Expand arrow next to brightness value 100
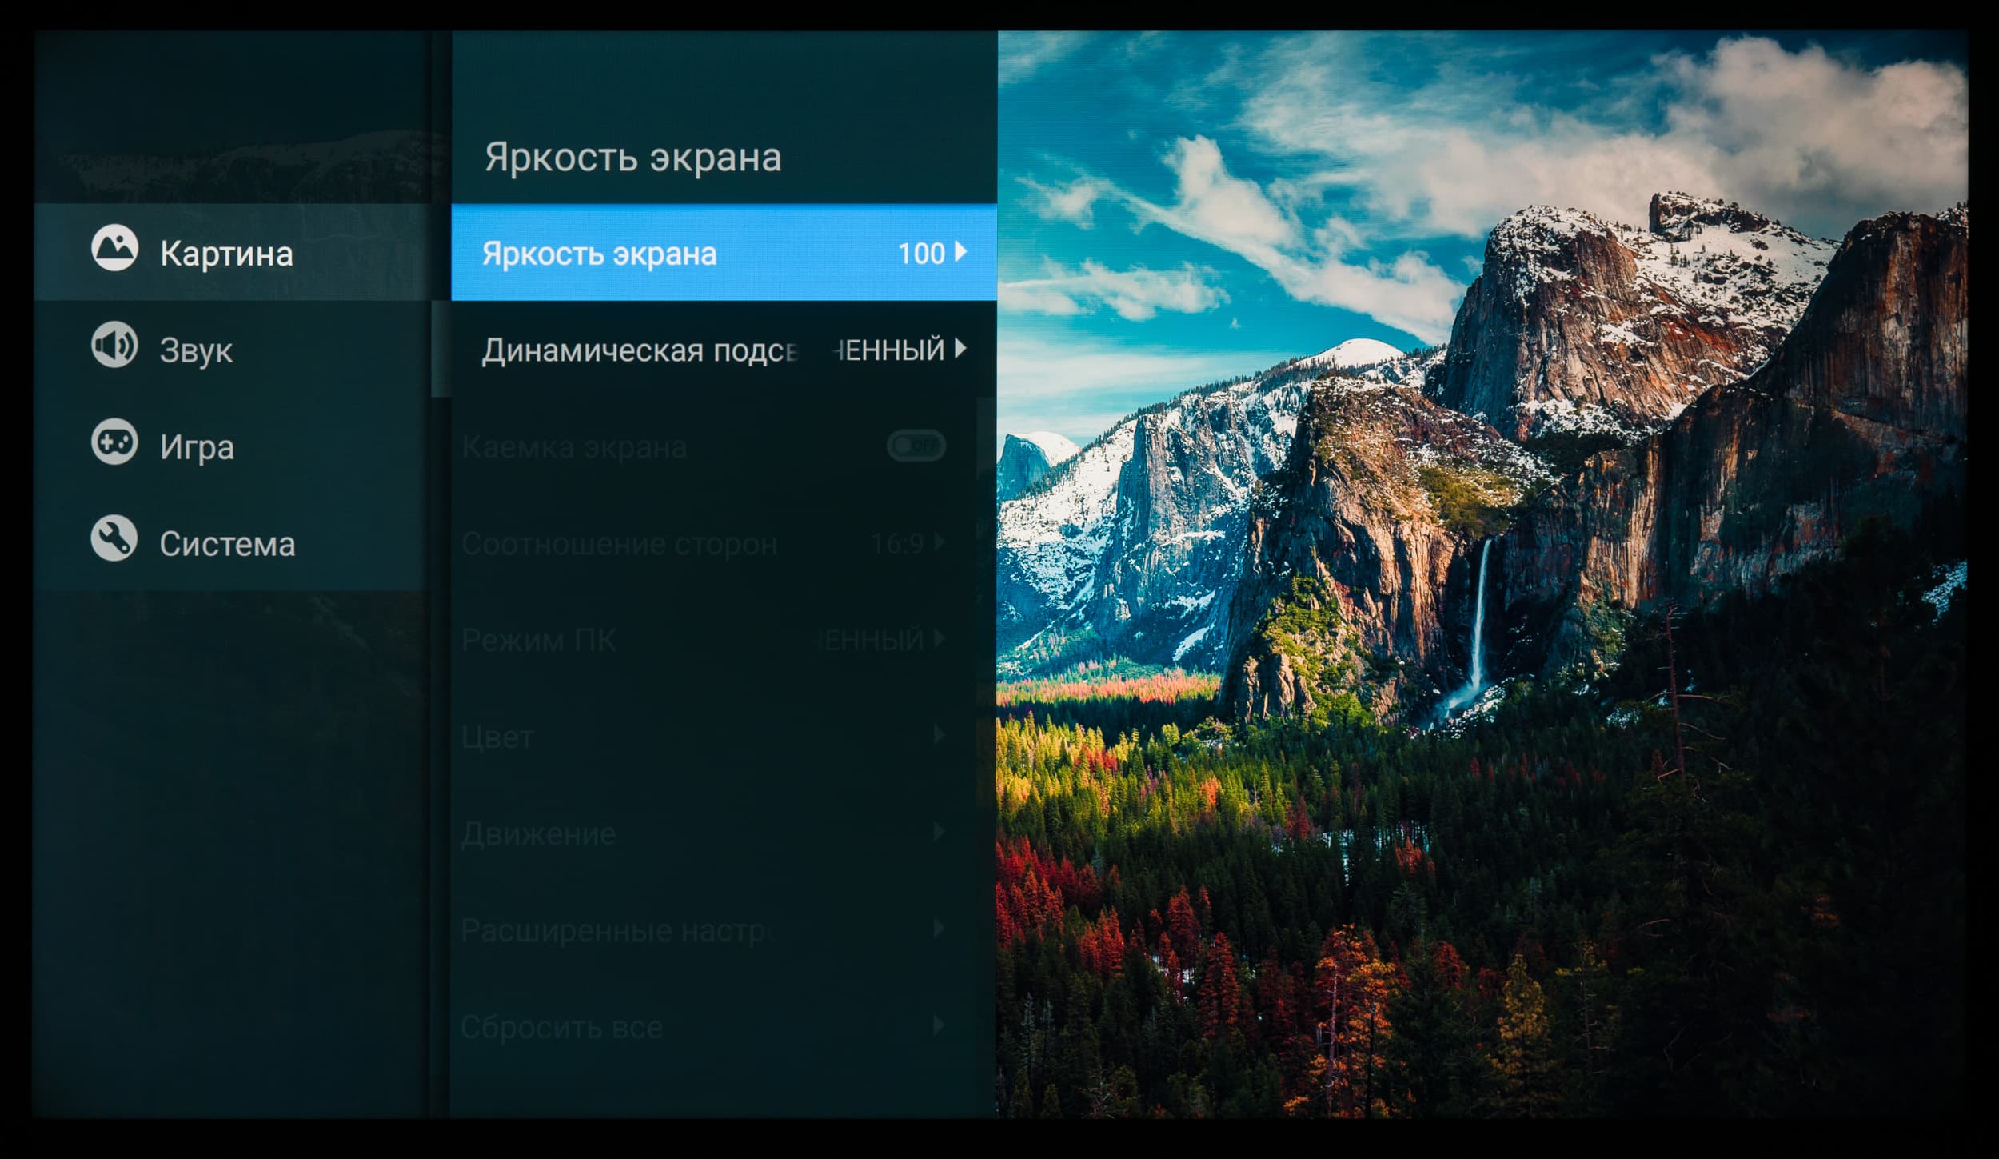1999x1159 pixels. [961, 252]
